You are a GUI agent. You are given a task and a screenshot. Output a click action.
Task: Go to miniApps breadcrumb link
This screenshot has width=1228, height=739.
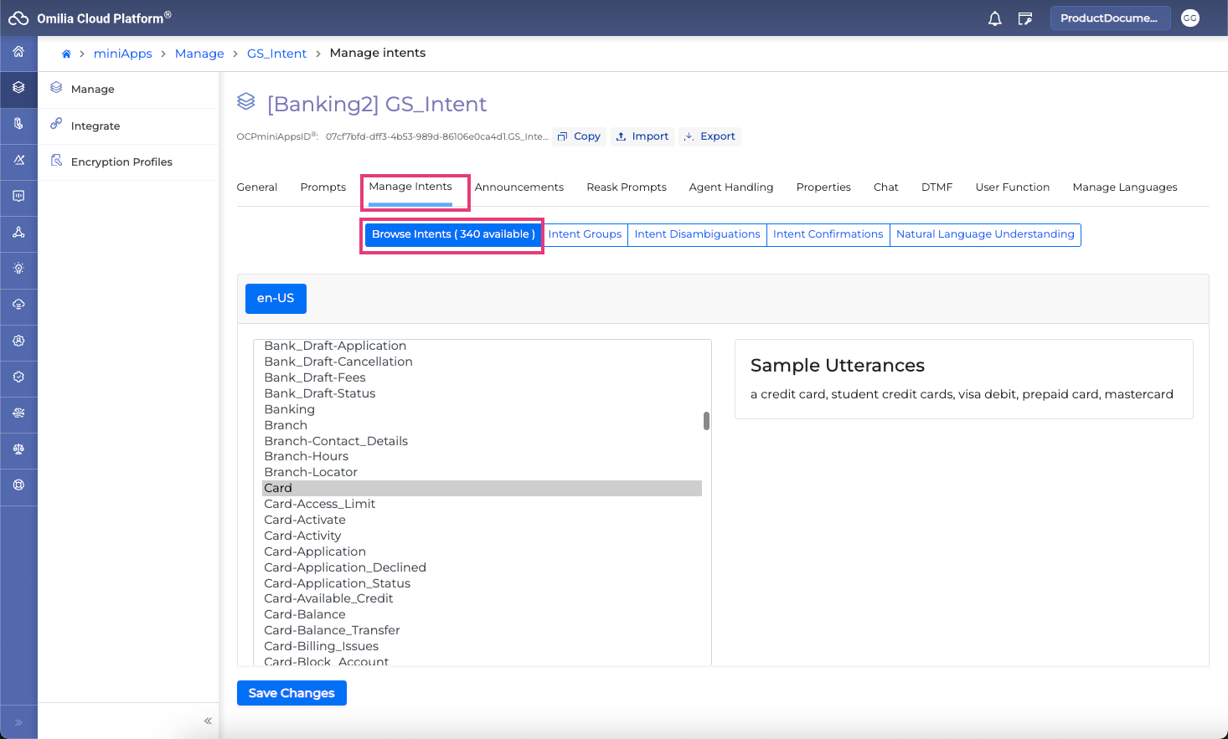click(x=123, y=54)
